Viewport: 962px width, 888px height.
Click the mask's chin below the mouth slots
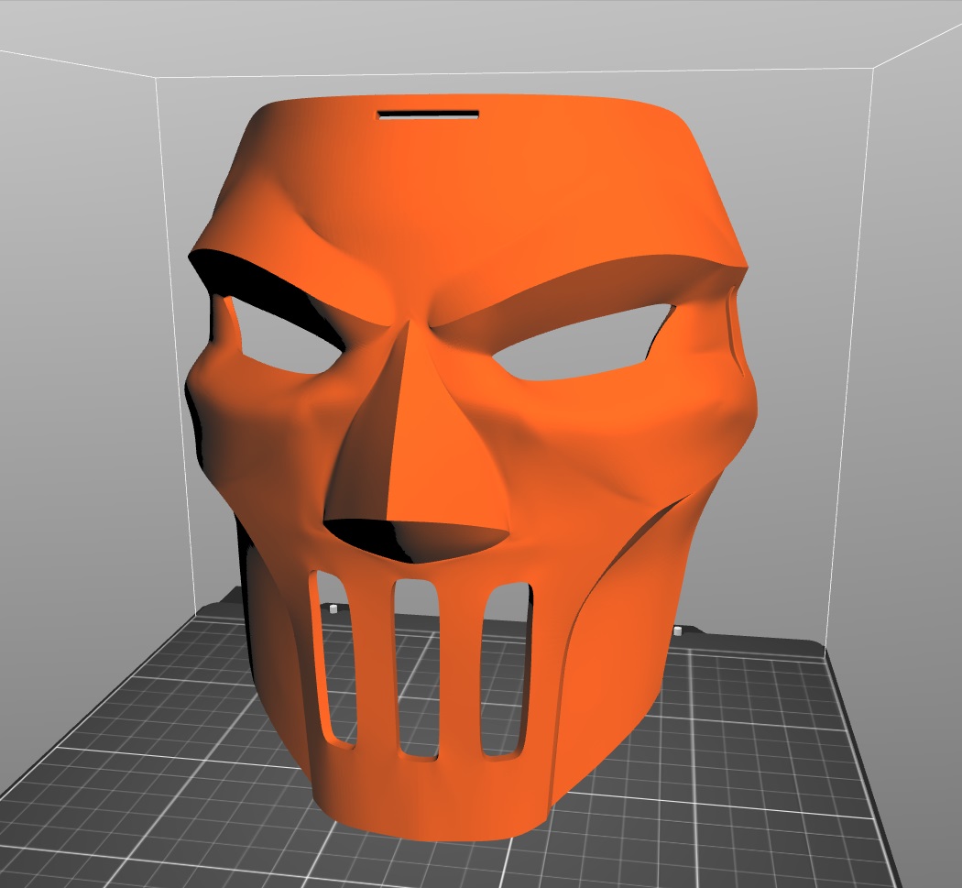pyautogui.click(x=431, y=802)
